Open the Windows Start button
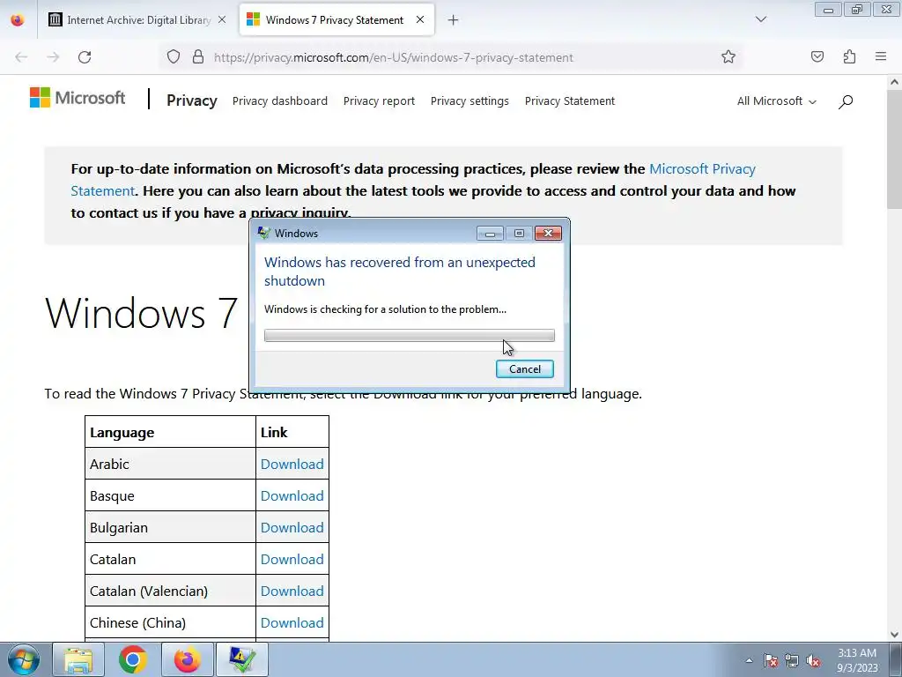 coord(23,659)
